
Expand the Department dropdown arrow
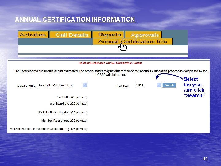85,85
